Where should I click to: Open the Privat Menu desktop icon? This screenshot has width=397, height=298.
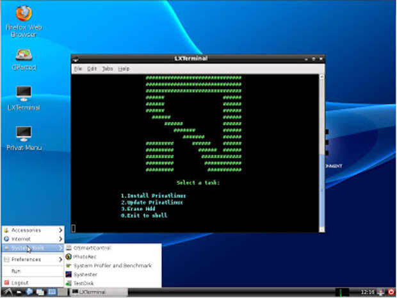pyautogui.click(x=24, y=138)
